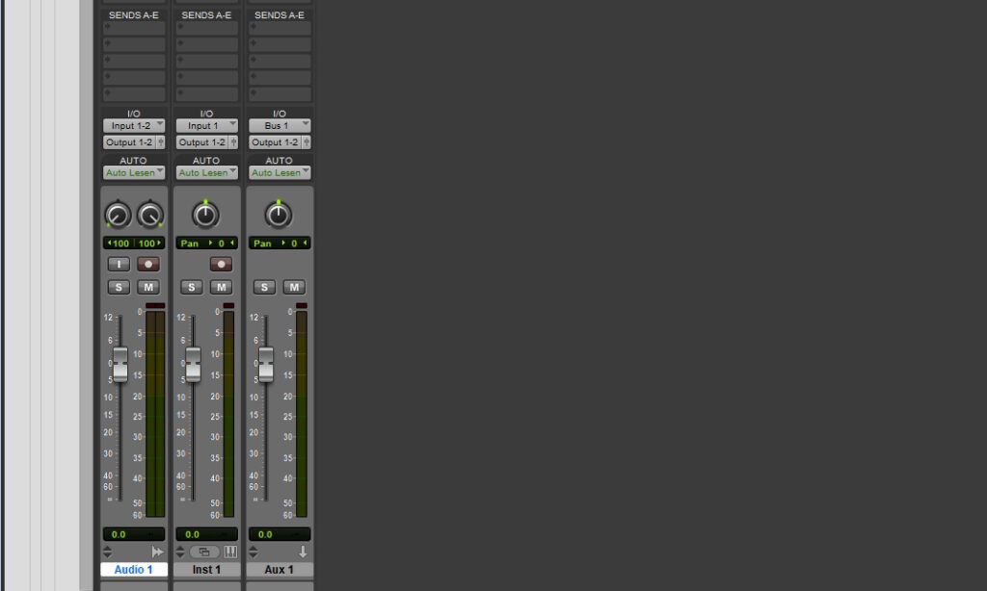Open Inst 1 Input 1 selector
Screen dimensions: 987x591
tap(207, 126)
